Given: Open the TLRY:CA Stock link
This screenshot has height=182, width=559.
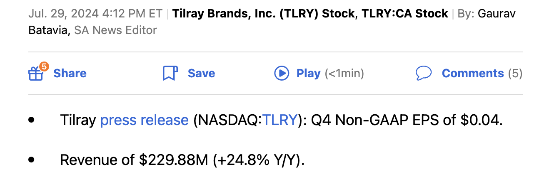Looking at the screenshot, I should (x=405, y=14).
